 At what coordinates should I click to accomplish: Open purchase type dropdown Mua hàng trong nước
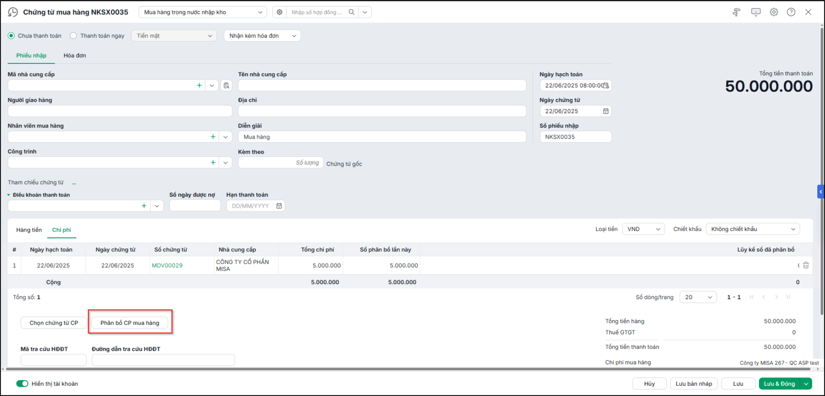[x=203, y=12]
